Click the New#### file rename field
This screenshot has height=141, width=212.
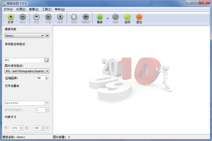24,103
